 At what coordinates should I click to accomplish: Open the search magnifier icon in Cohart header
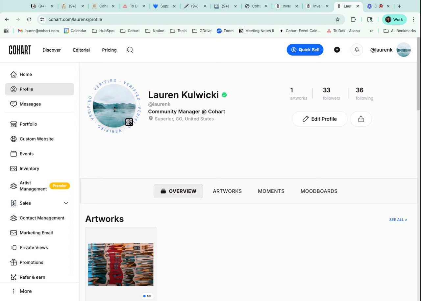(x=130, y=50)
